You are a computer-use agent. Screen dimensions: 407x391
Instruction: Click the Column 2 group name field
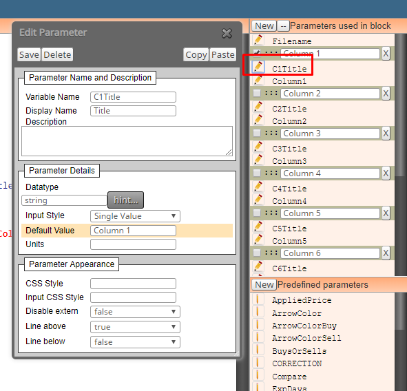point(330,94)
